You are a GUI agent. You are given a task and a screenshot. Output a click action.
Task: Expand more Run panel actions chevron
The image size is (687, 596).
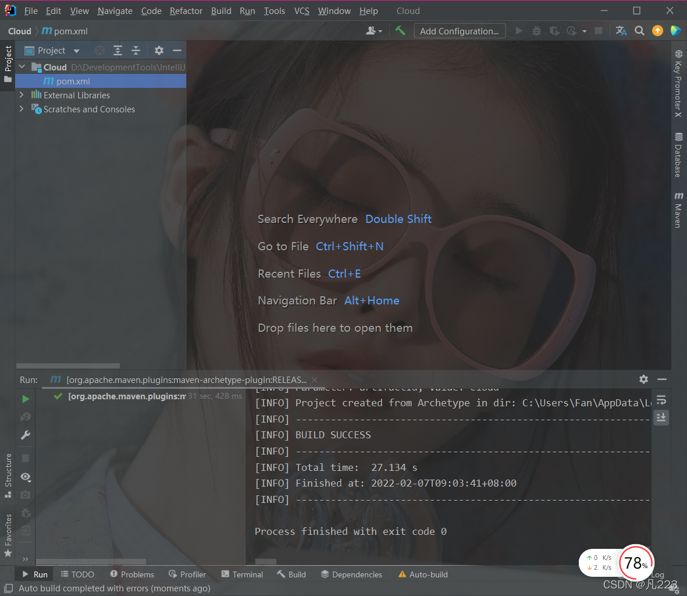point(26,559)
